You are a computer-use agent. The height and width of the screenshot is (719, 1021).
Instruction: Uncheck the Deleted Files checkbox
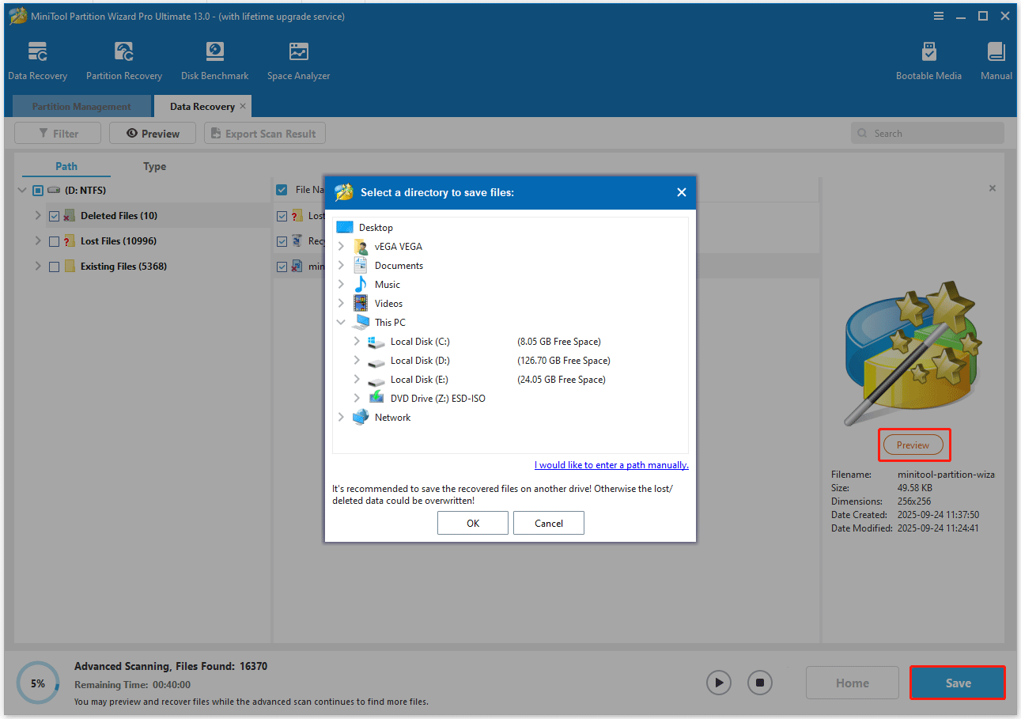tap(54, 215)
